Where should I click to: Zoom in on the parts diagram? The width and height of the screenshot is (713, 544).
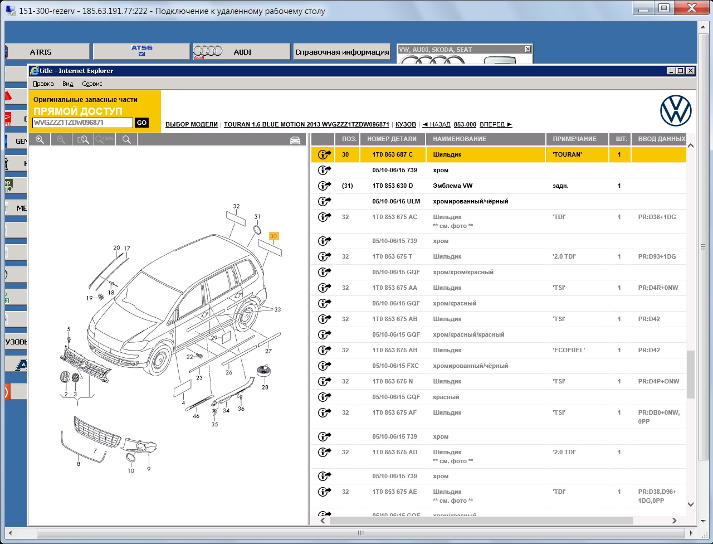pos(40,139)
